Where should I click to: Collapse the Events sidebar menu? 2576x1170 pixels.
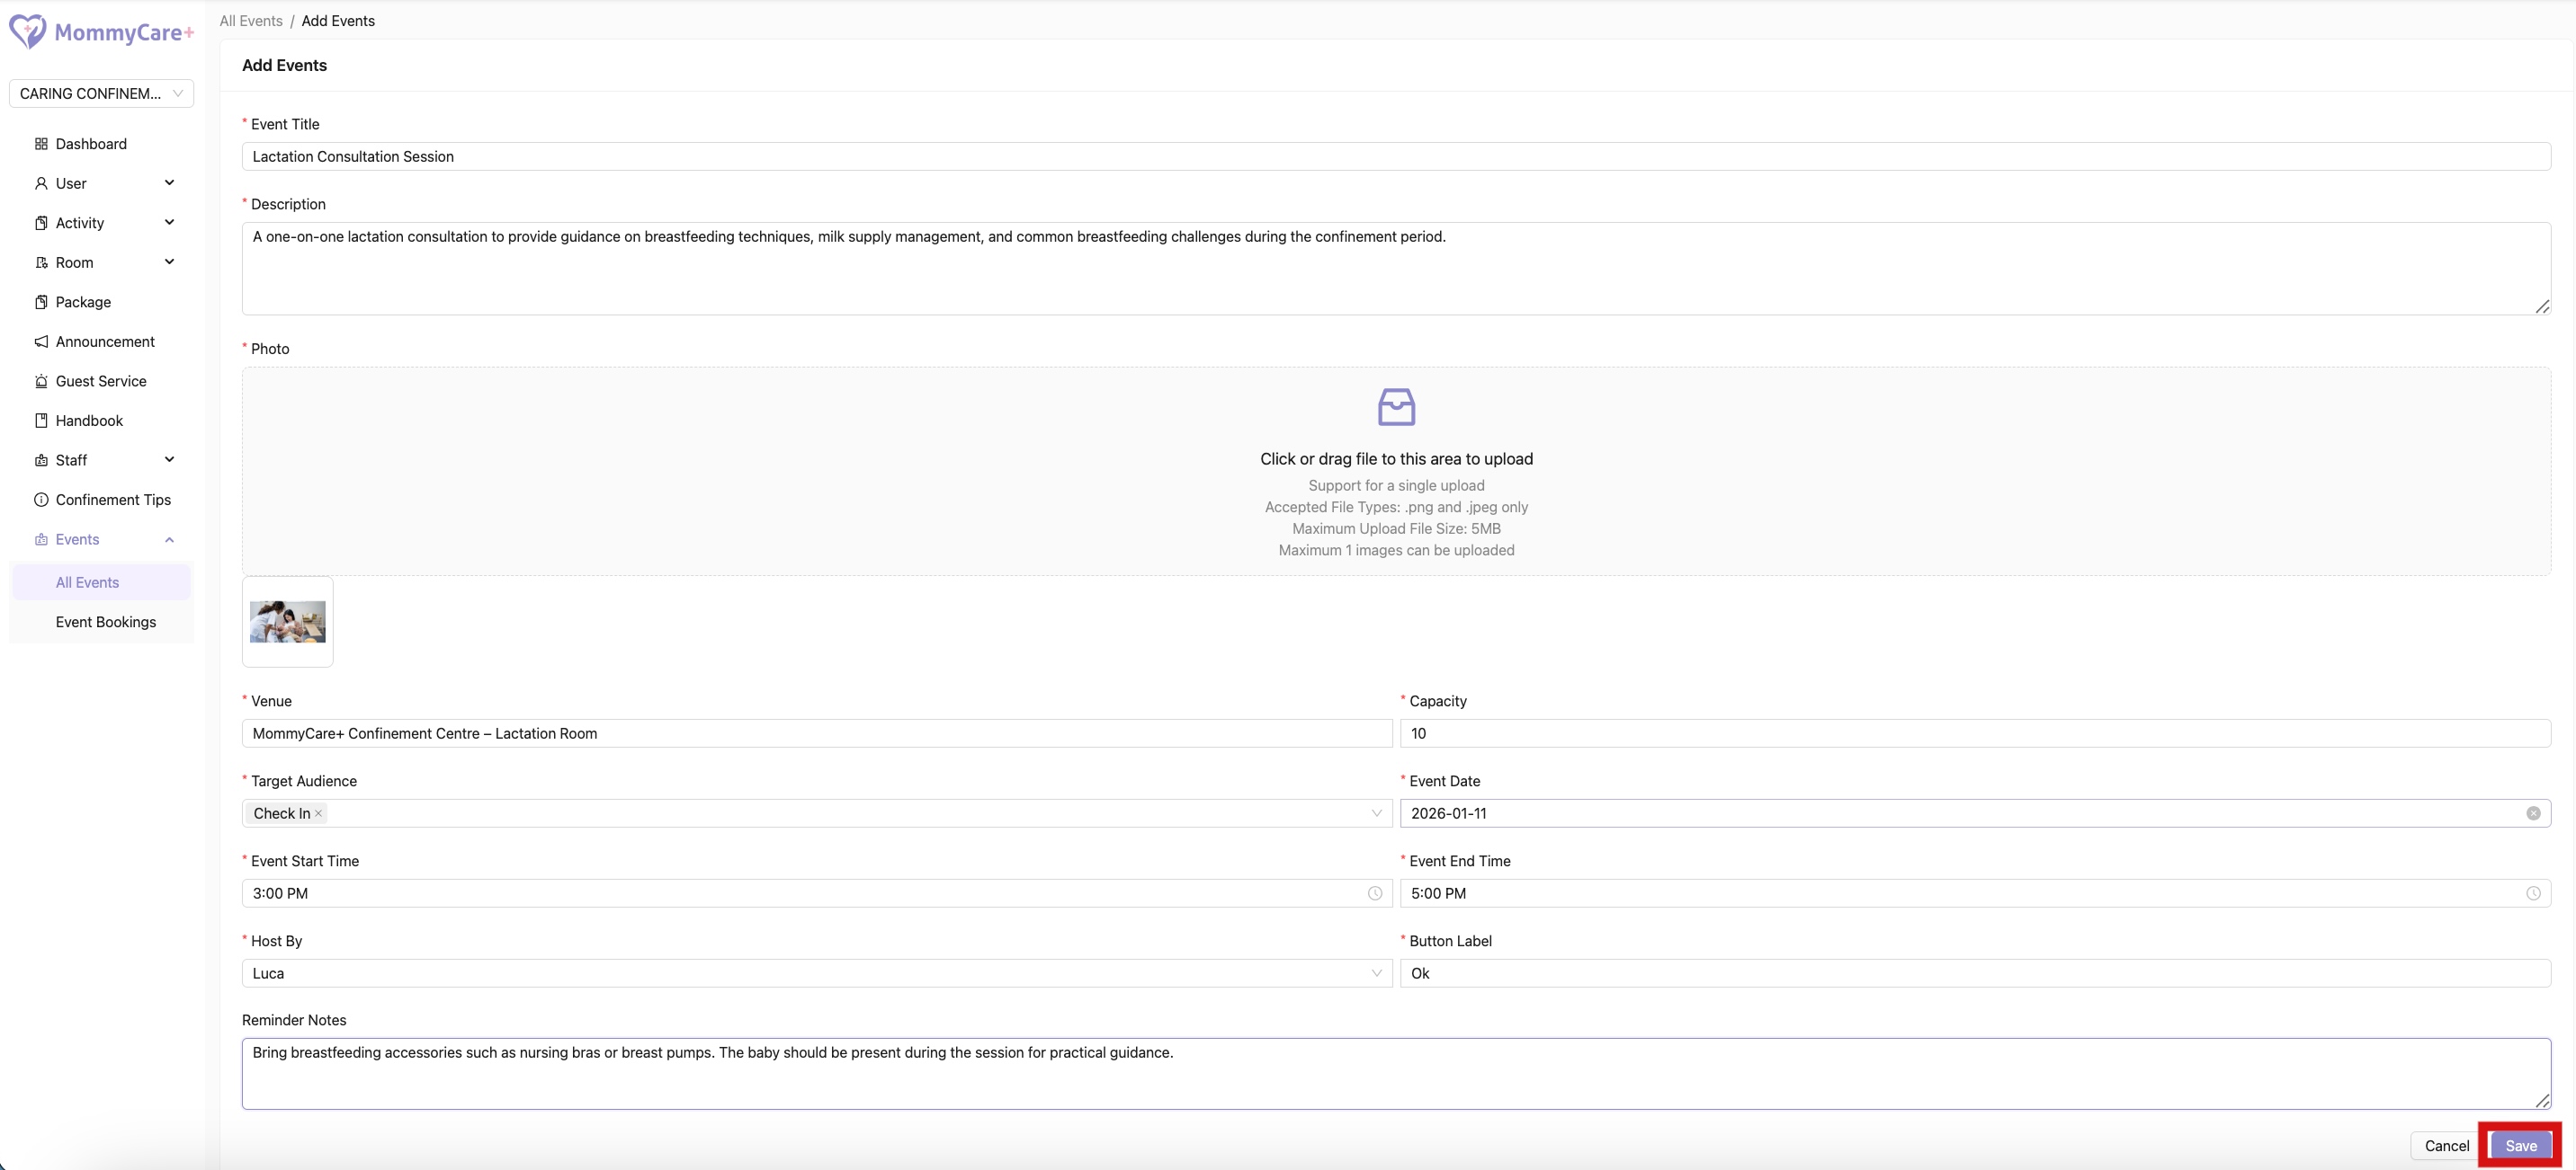(x=169, y=539)
